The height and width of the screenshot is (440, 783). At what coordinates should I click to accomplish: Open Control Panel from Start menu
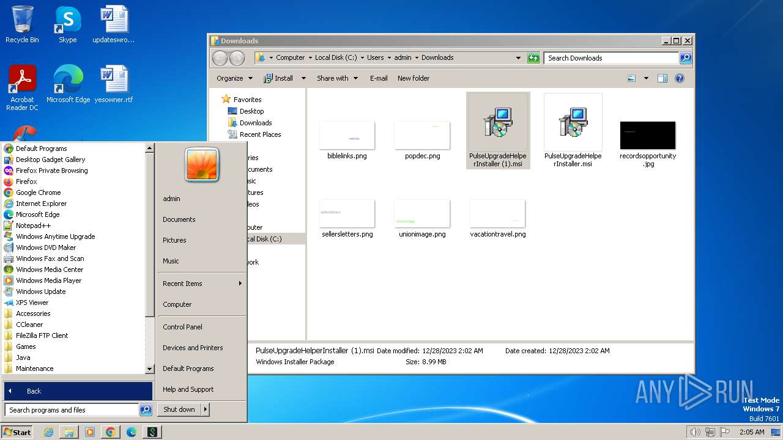coord(182,327)
